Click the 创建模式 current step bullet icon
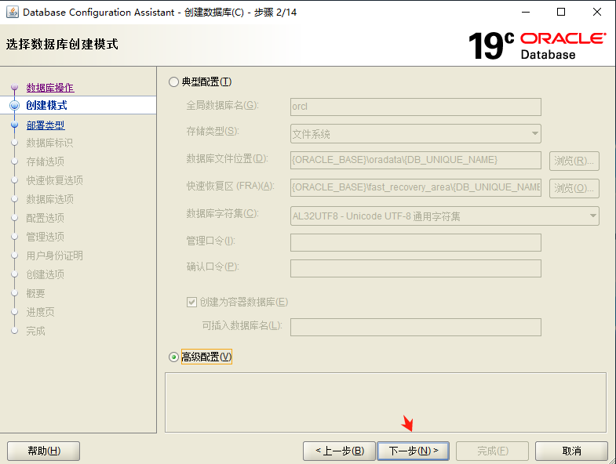This screenshot has height=464, width=616. click(15, 105)
